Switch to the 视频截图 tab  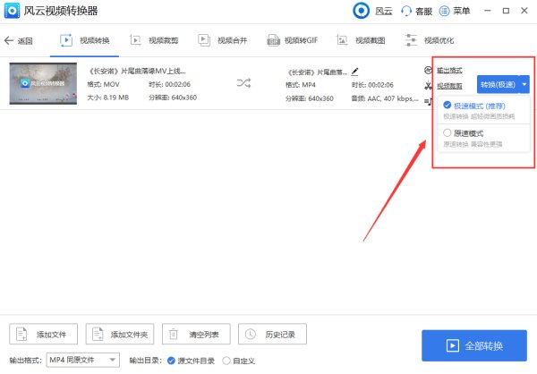pyautogui.click(x=361, y=40)
